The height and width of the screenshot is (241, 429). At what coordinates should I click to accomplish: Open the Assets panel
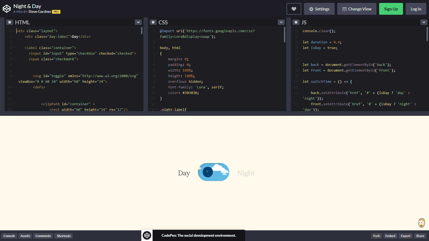click(x=25, y=236)
